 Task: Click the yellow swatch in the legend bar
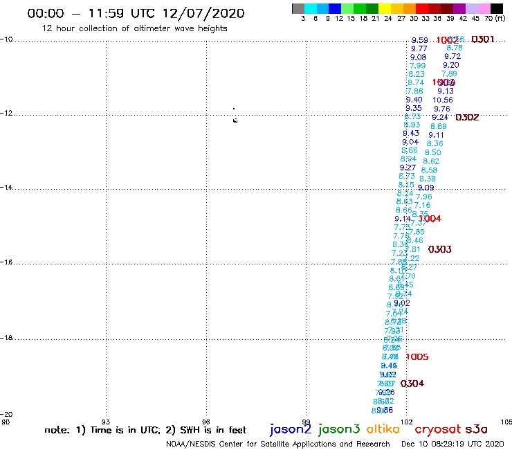[385, 8]
